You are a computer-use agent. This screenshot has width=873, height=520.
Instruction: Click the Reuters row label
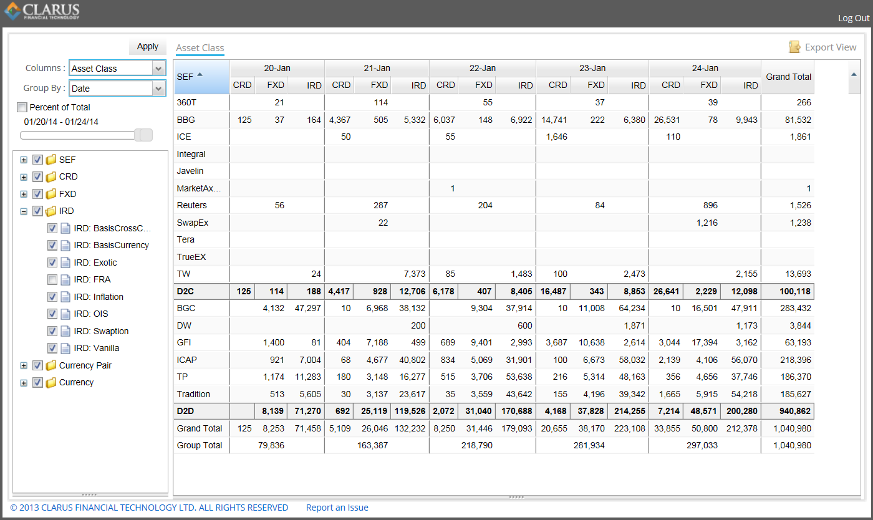pos(192,205)
